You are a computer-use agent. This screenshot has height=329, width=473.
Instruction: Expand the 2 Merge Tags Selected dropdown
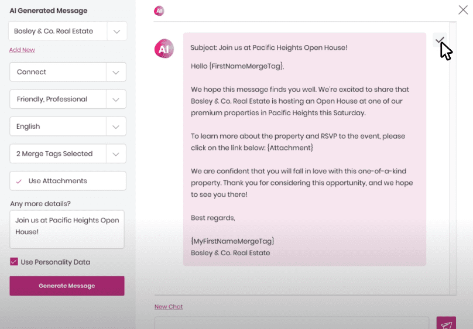tap(115, 153)
